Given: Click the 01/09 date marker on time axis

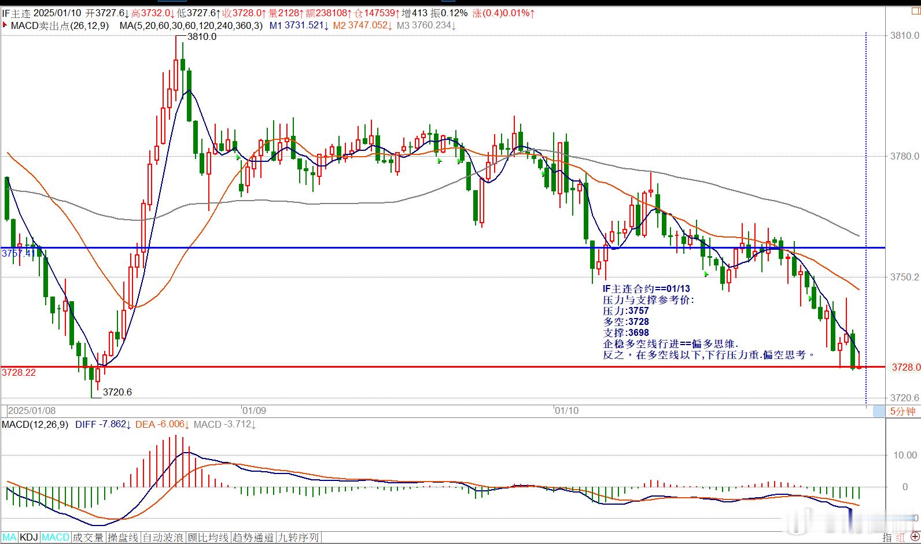Looking at the screenshot, I should click(x=254, y=410).
